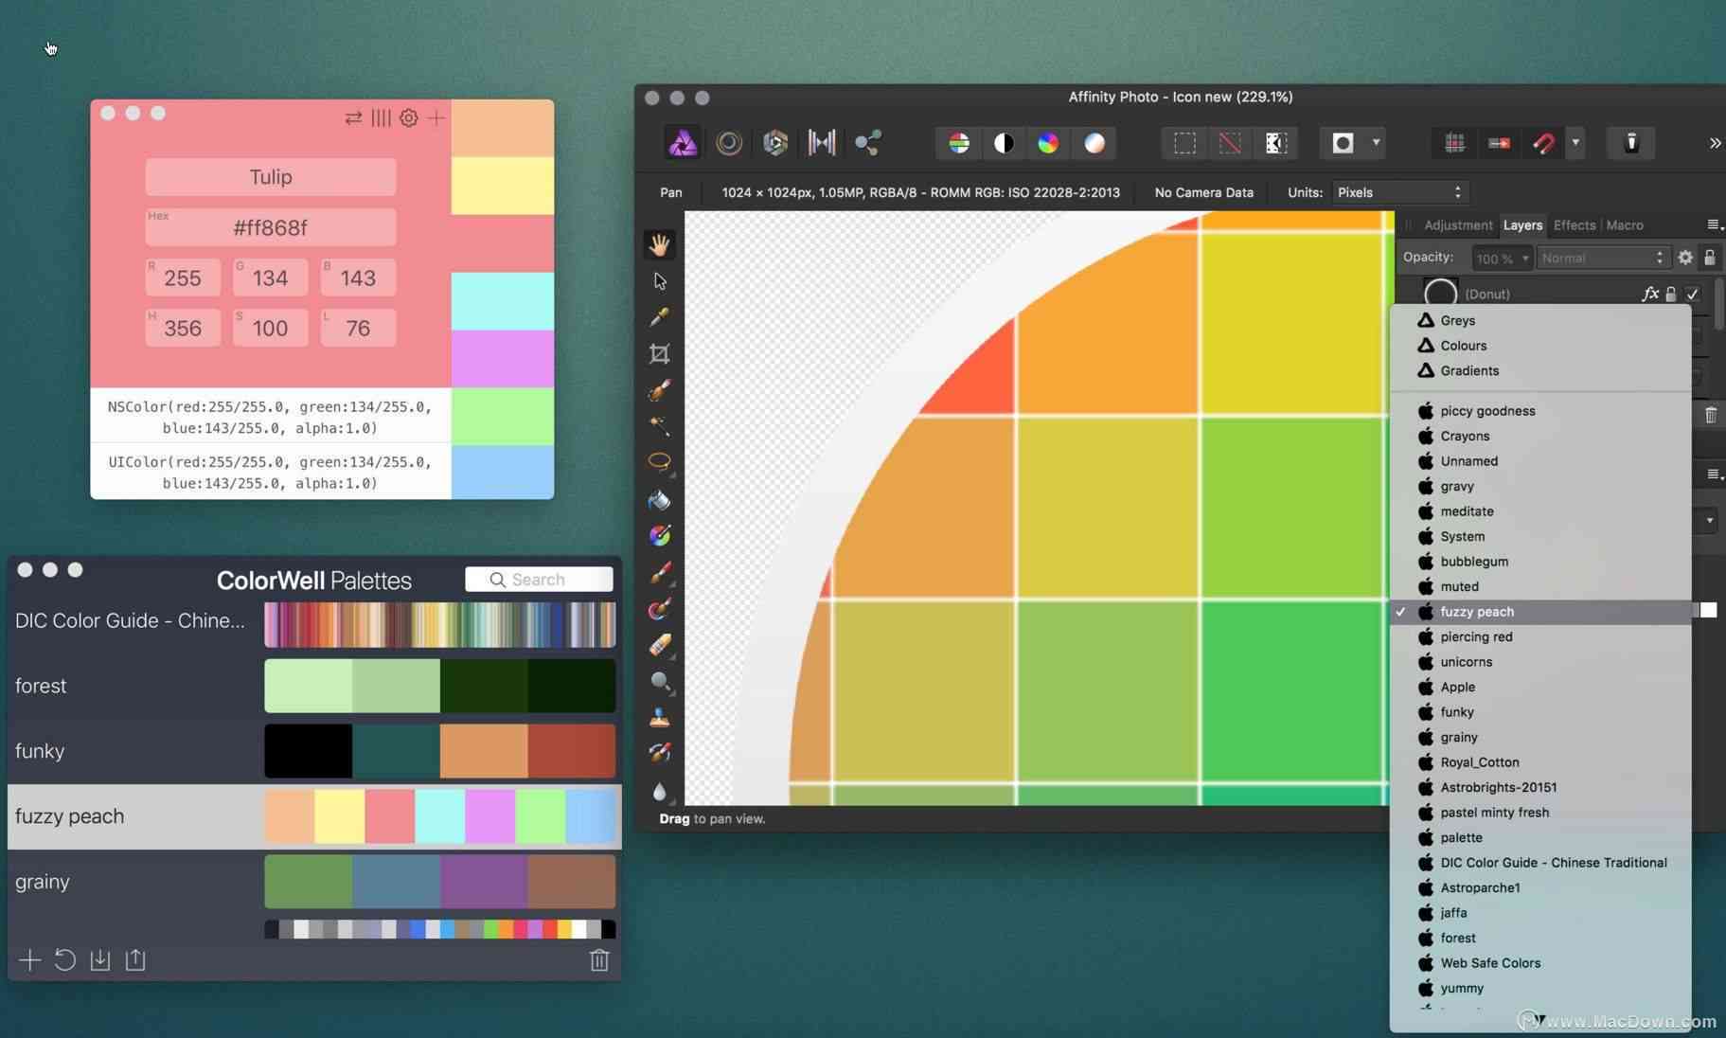Screen dimensions: 1726x1038
Task: Select the Freehand Selection lasso tool
Action: point(660,462)
